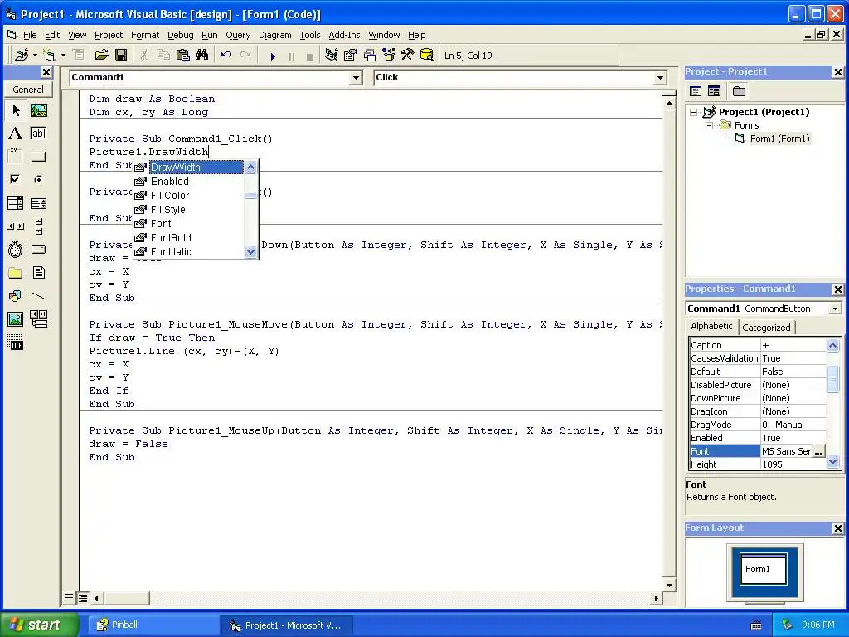Switch to the Categorized properties tab
The height and width of the screenshot is (637, 849).
tap(766, 327)
